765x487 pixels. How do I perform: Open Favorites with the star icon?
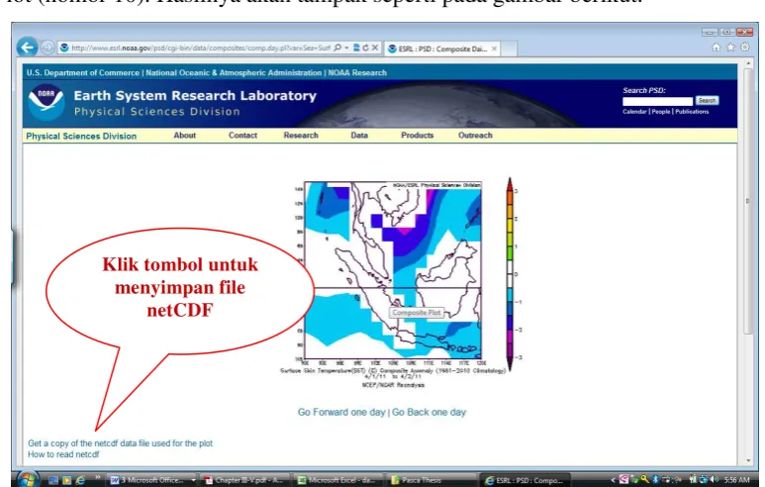730,48
